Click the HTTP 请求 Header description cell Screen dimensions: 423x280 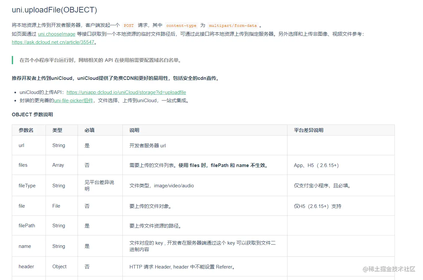click(205, 267)
